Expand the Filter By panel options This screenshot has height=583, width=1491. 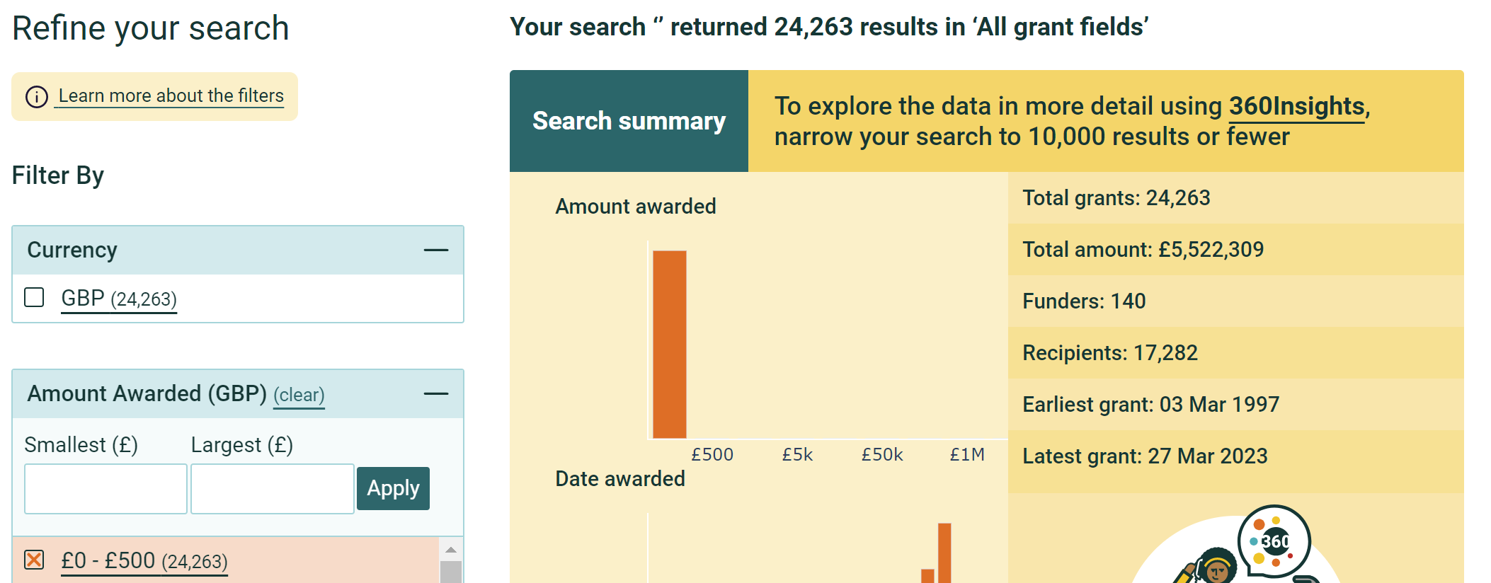click(58, 175)
